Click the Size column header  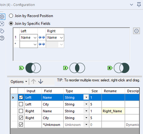click(95, 91)
